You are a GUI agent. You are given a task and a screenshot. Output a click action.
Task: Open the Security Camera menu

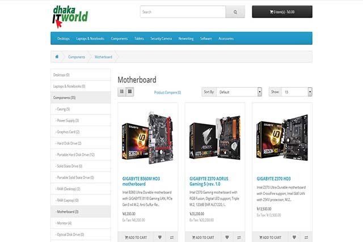tap(161, 39)
